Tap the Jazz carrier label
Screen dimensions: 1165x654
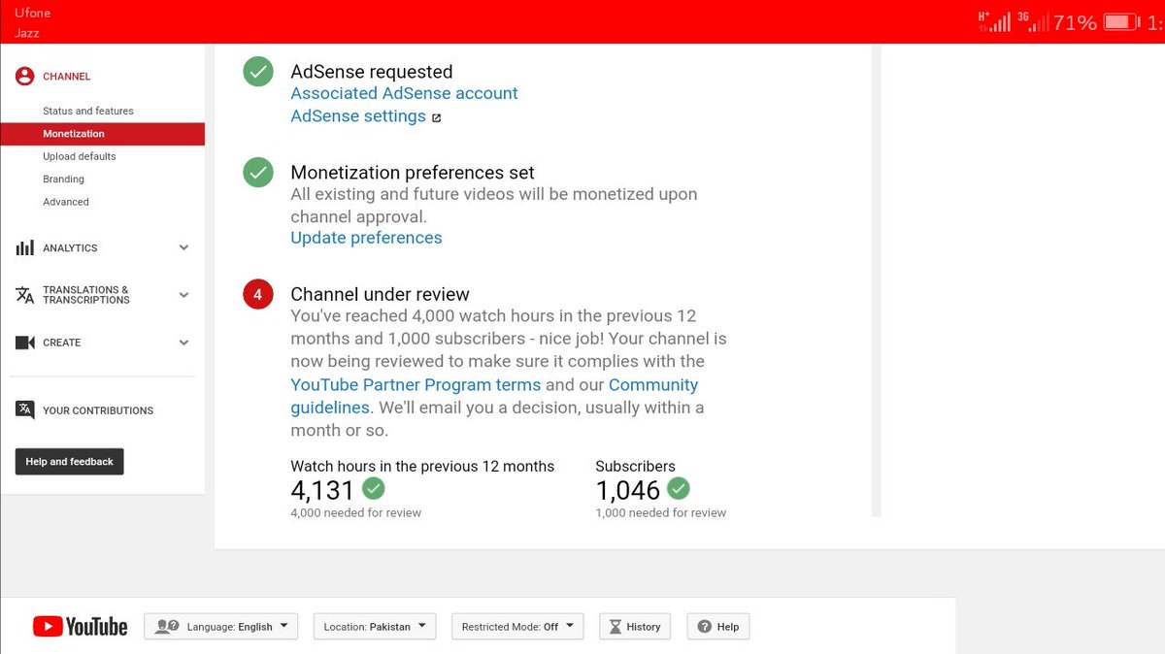27,33
